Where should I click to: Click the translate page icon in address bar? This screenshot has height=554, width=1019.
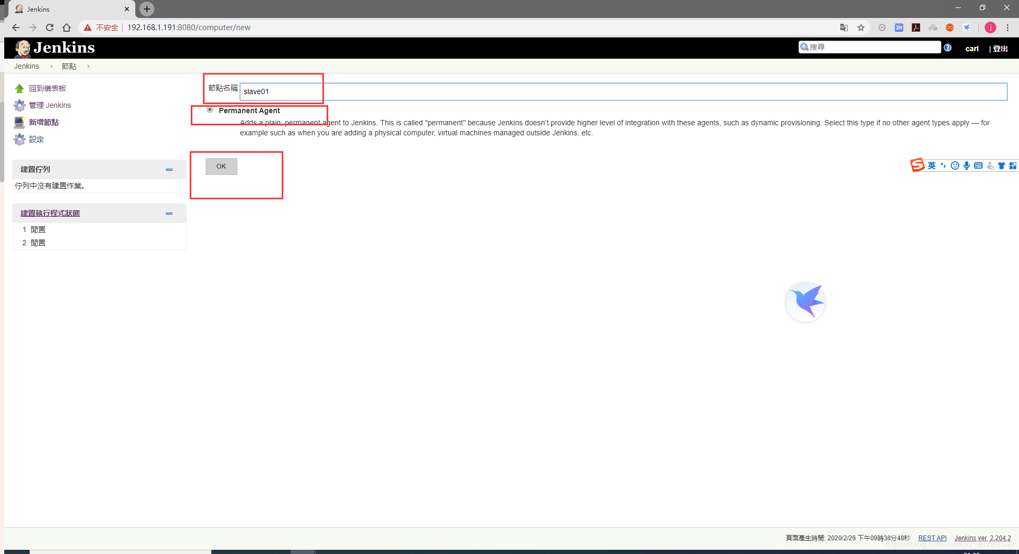844,27
